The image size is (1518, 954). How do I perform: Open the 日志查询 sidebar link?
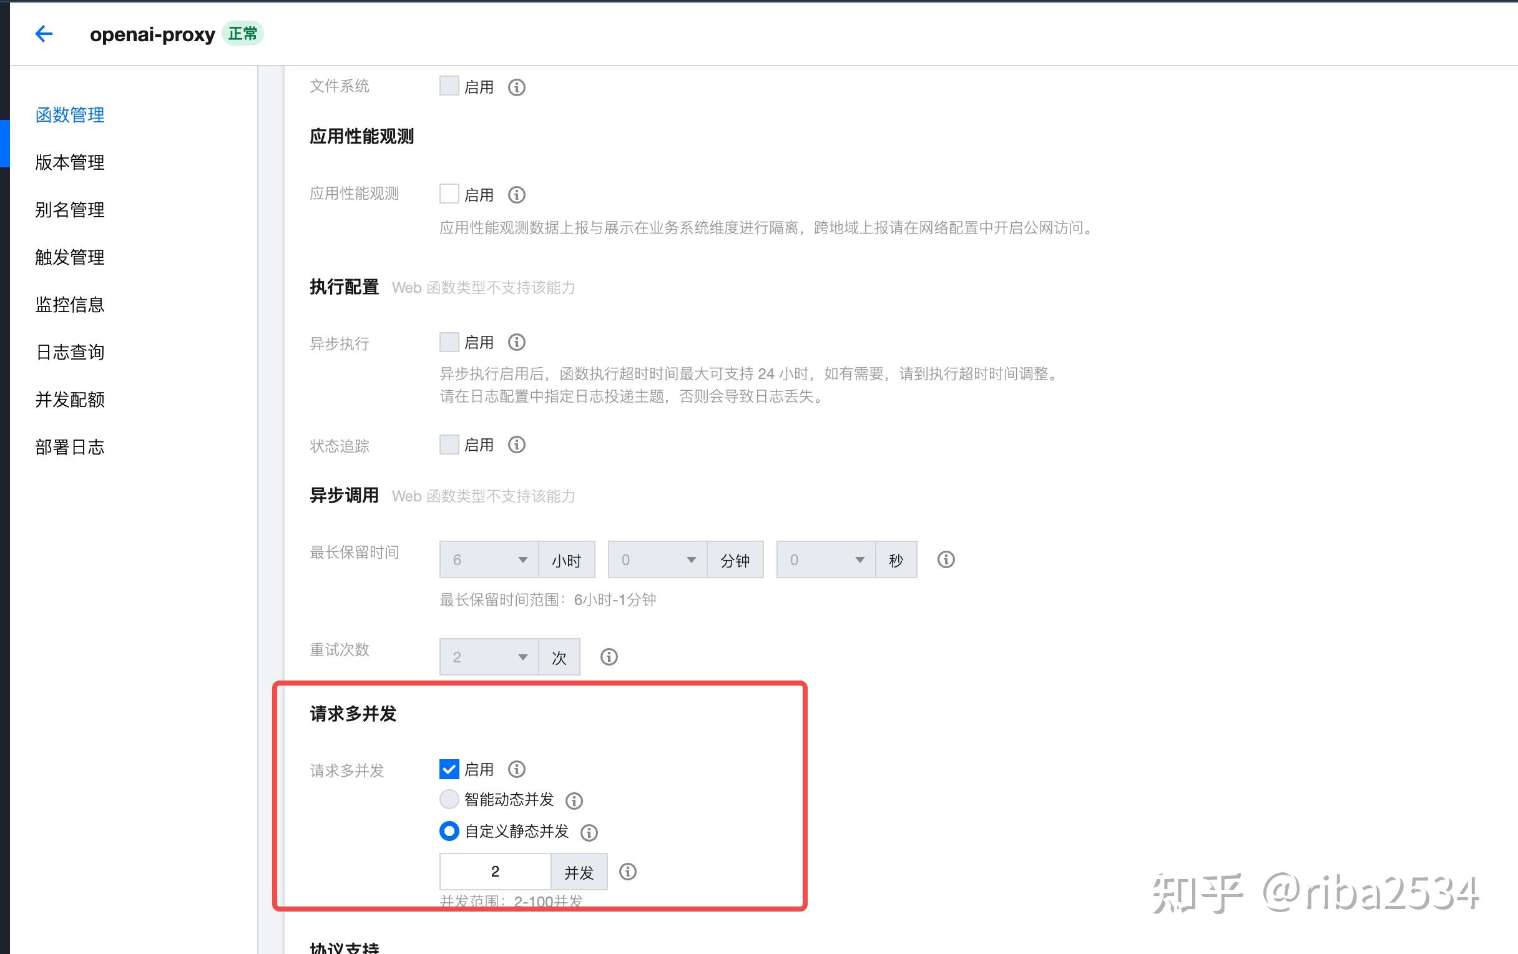coord(70,353)
